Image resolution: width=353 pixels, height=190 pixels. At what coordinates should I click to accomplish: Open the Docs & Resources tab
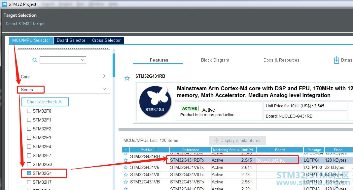point(281,60)
